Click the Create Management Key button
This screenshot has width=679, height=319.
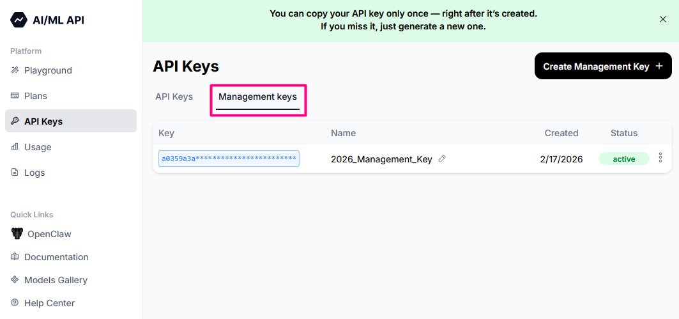[602, 66]
